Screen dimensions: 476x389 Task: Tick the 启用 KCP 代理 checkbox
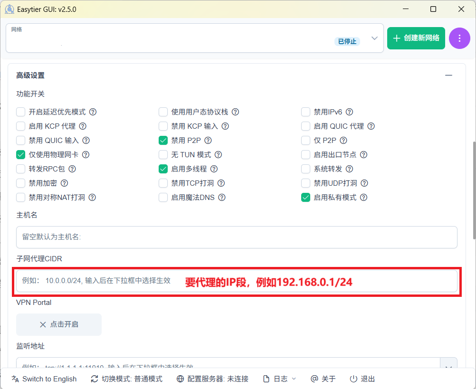(20, 126)
